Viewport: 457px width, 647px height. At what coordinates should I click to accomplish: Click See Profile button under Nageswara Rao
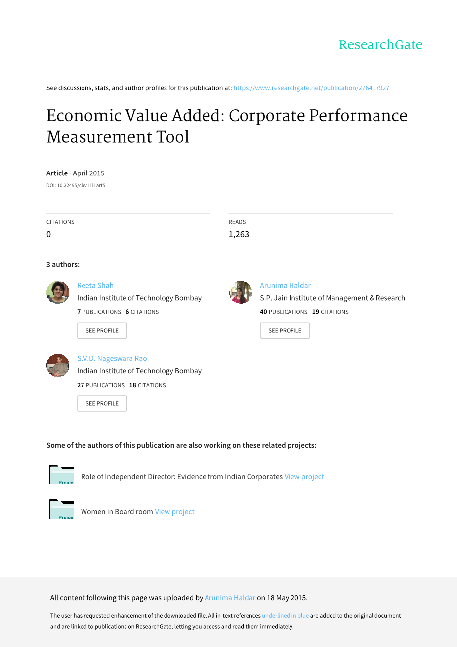(x=102, y=404)
